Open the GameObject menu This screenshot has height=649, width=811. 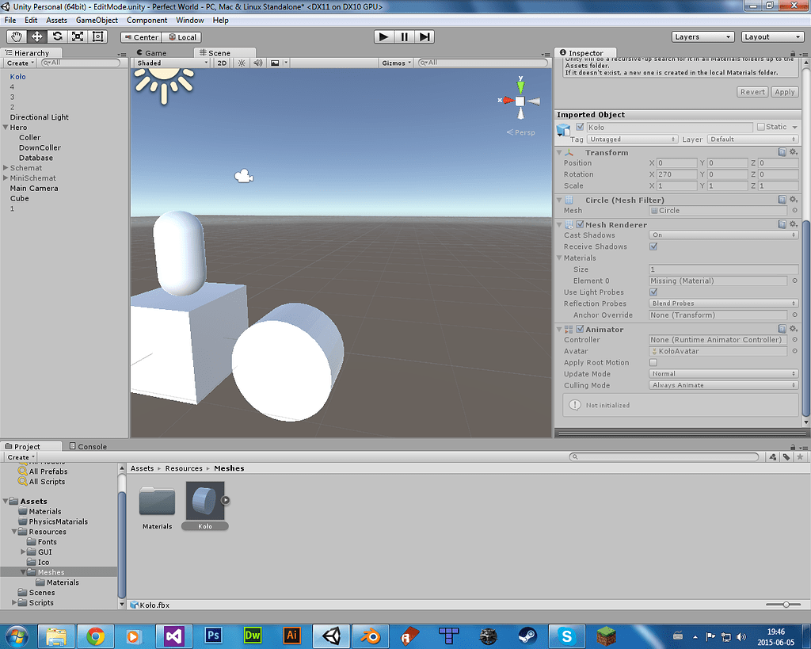(x=97, y=20)
